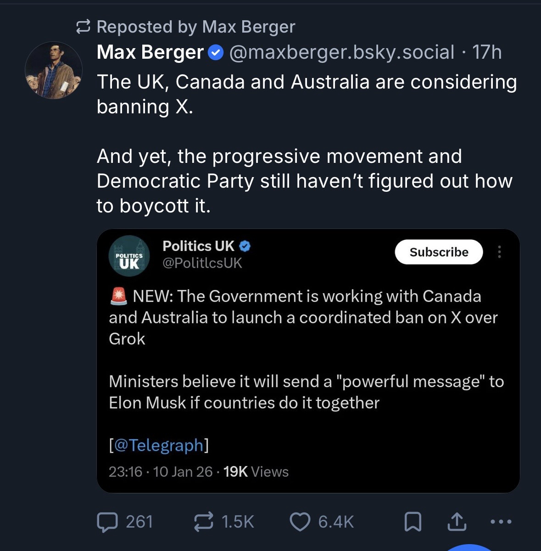This screenshot has width=541, height=551.
Task: Tap the repost arrows icon
Action: [x=204, y=522]
